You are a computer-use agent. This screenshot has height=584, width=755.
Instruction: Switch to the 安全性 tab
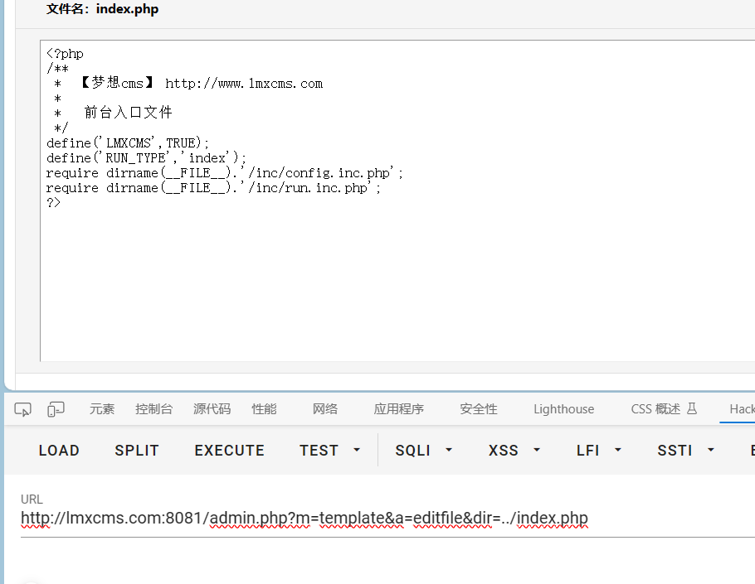[x=479, y=409]
